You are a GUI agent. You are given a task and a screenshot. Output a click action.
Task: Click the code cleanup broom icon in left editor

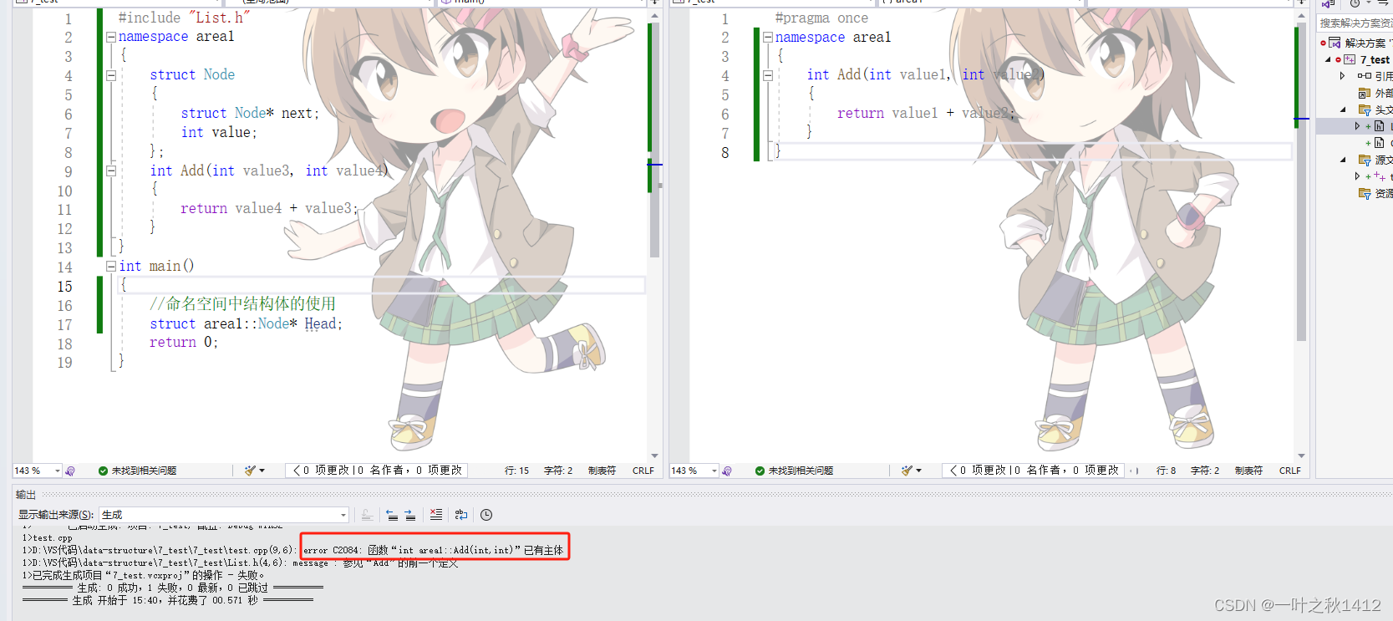pos(249,471)
